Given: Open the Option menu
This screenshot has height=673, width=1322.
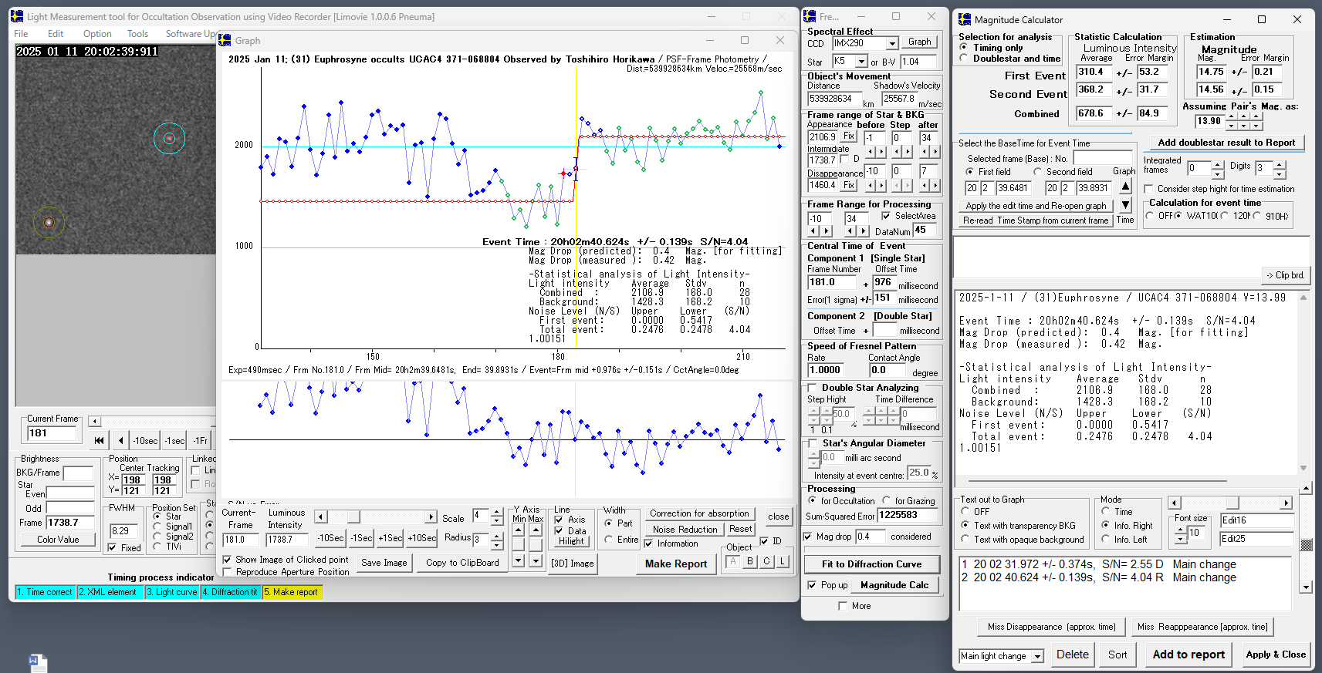Looking at the screenshot, I should coord(97,34).
